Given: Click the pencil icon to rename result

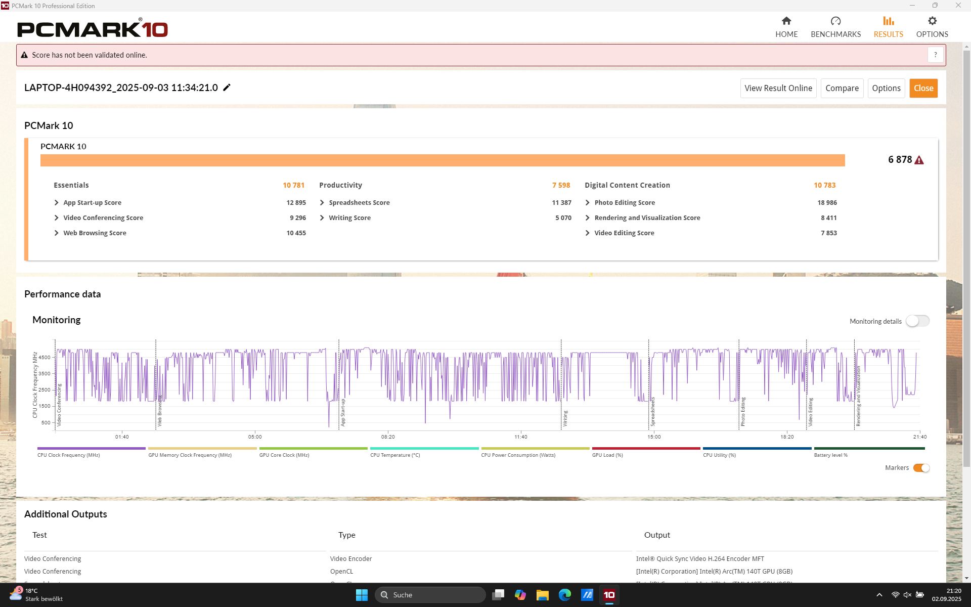Looking at the screenshot, I should tap(227, 88).
